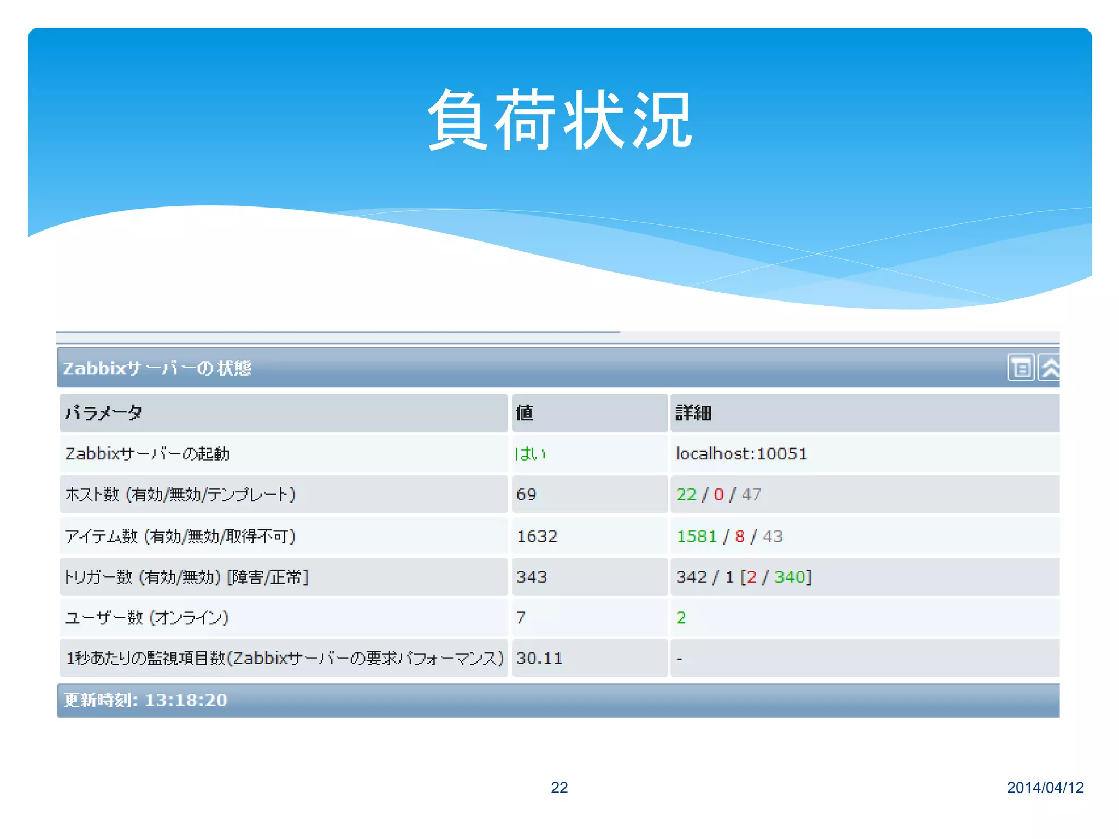Click the host count value 69

[x=526, y=494]
